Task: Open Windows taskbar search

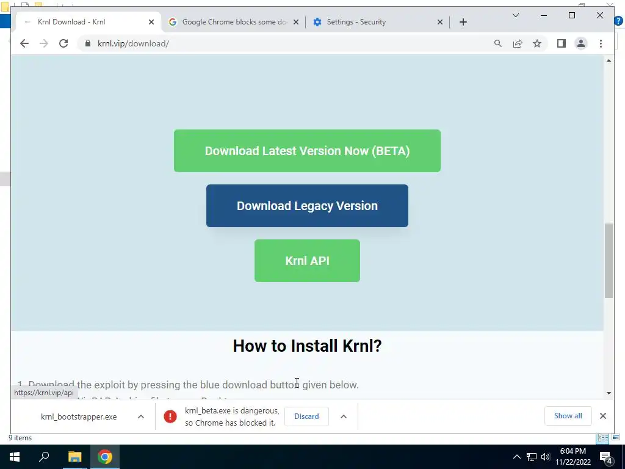Action: click(x=44, y=457)
